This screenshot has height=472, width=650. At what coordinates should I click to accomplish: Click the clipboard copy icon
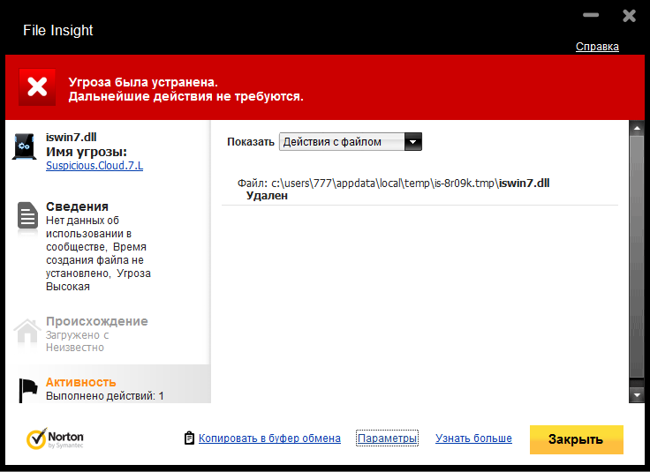click(x=189, y=438)
